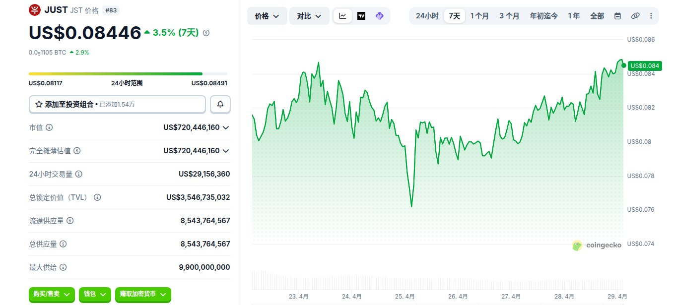Click the JUST coin logo icon
Screen dimensions: 675x305
tap(34, 9)
